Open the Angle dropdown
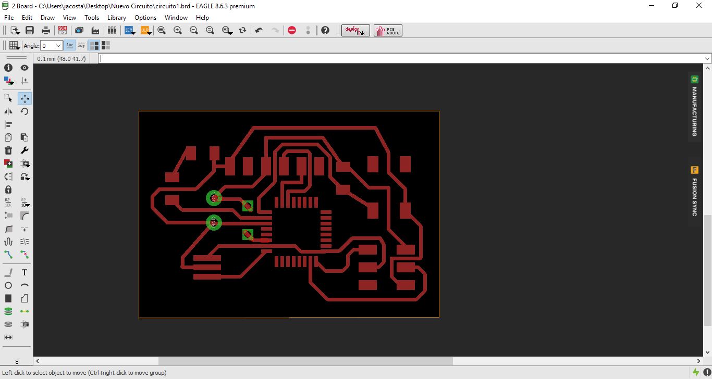Image resolution: width=712 pixels, height=379 pixels. (x=58, y=46)
